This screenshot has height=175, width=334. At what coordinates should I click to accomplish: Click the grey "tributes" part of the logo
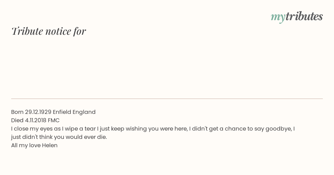click(304, 16)
